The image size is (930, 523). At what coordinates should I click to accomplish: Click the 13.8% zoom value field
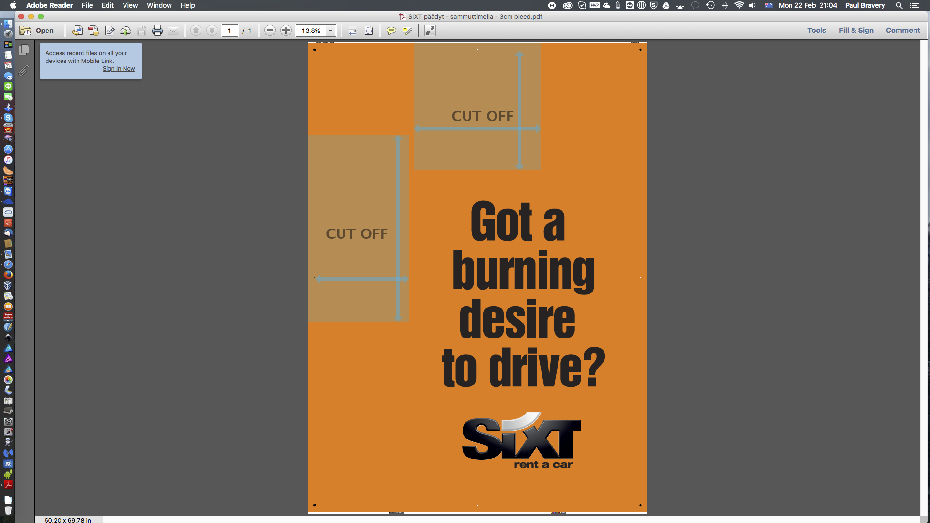click(310, 31)
